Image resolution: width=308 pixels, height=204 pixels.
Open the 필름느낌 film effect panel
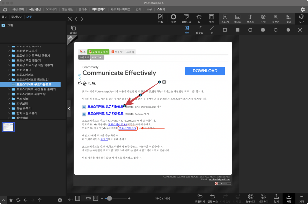pos(186,19)
